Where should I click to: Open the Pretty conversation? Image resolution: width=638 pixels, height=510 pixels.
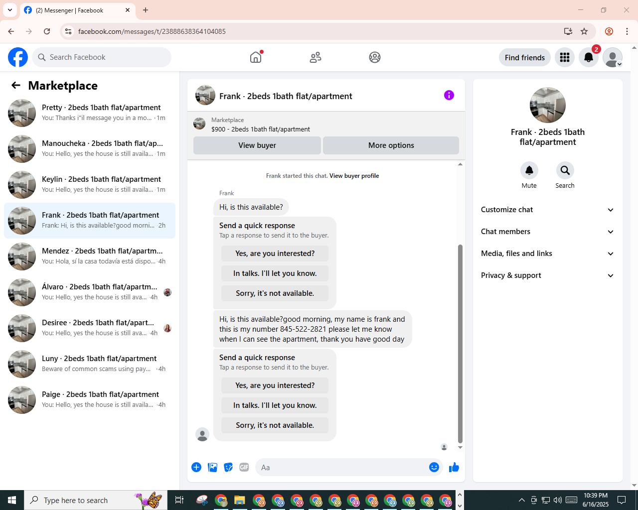[x=90, y=113]
